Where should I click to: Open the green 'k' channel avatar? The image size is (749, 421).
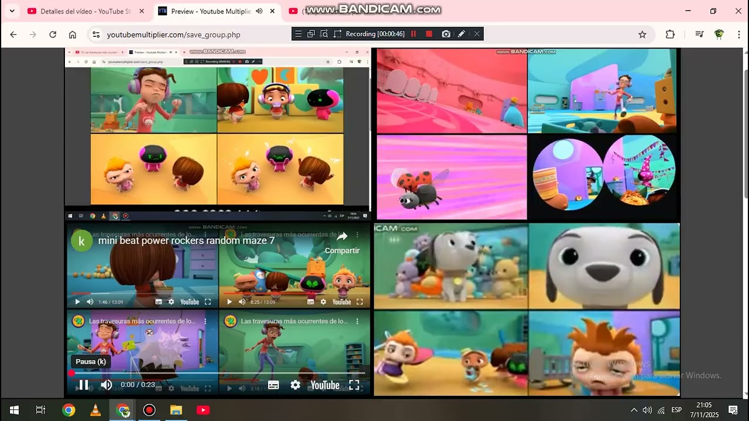click(x=82, y=241)
